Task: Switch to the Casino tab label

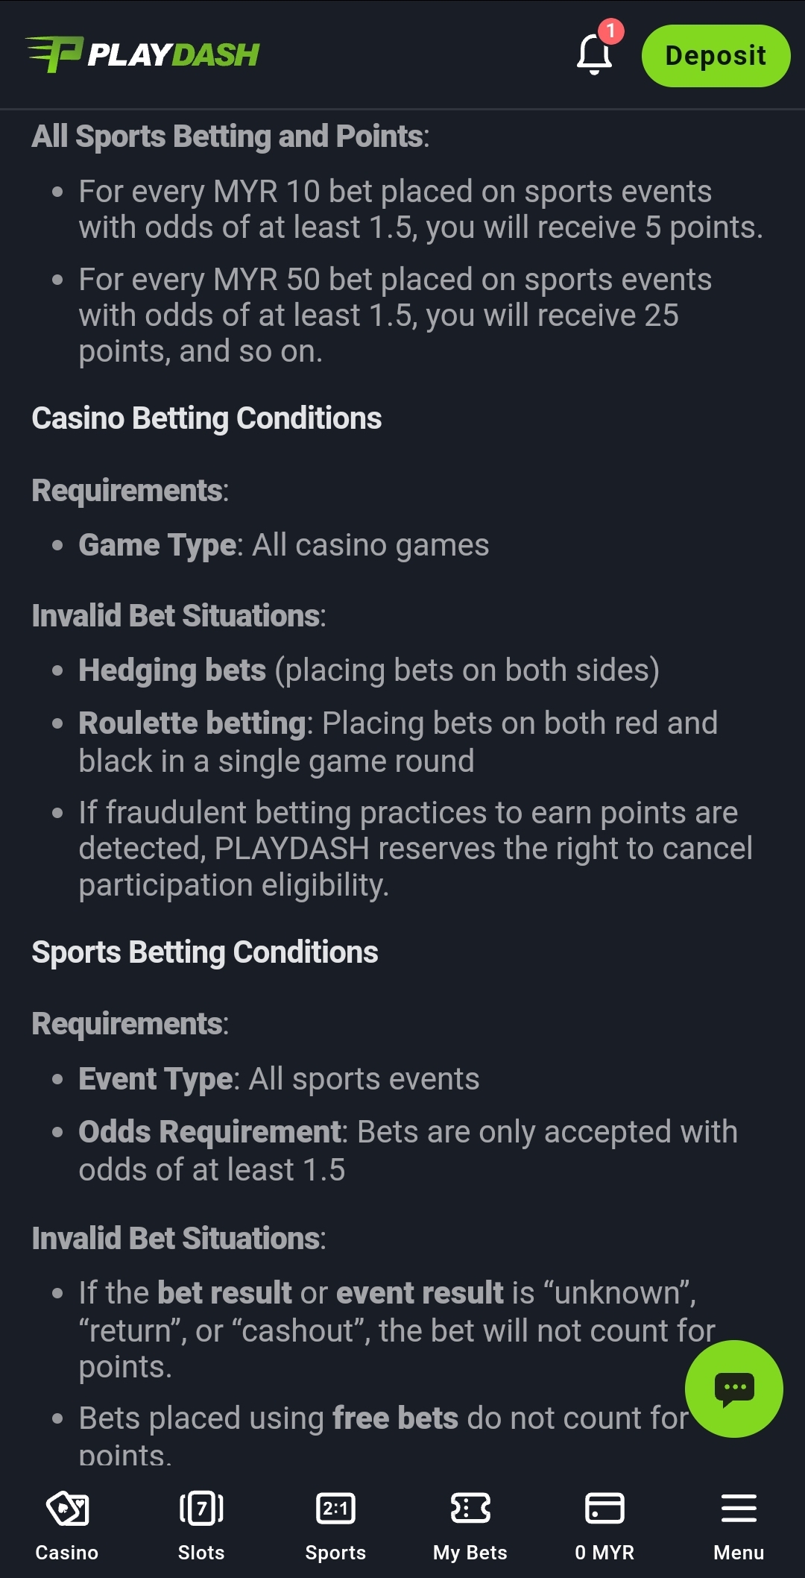Action: point(67,1553)
